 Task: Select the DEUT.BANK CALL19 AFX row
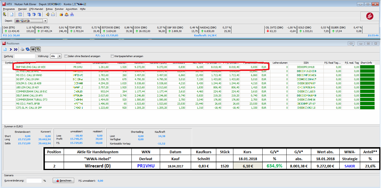coord(189,95)
